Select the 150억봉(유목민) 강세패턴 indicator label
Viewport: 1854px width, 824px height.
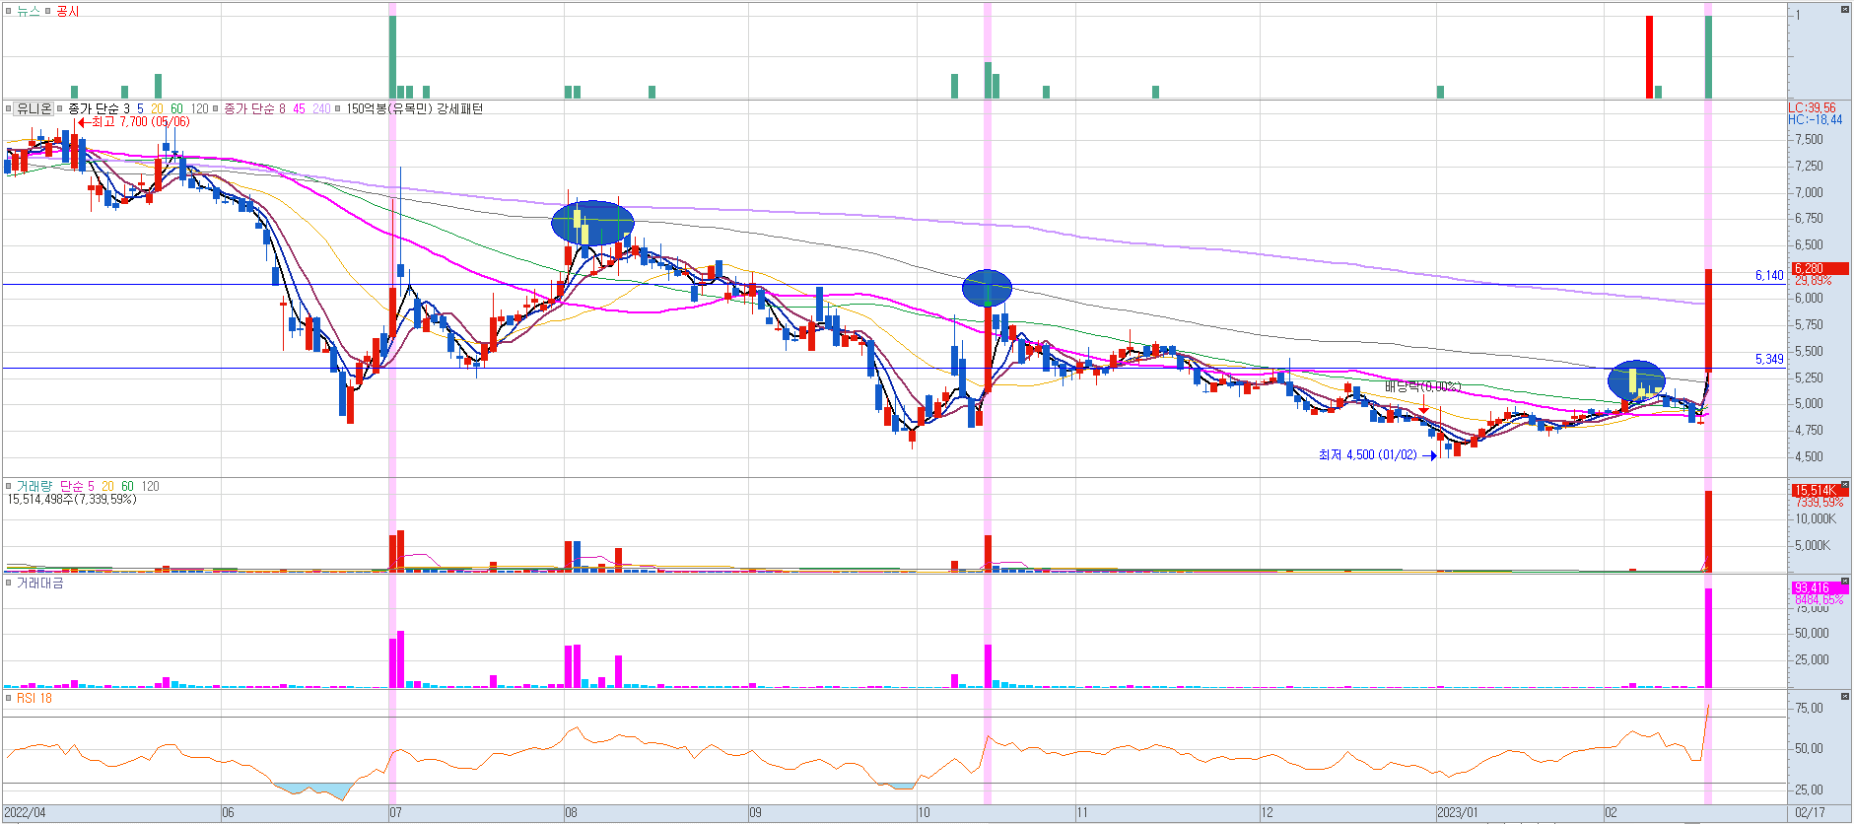[x=415, y=108]
